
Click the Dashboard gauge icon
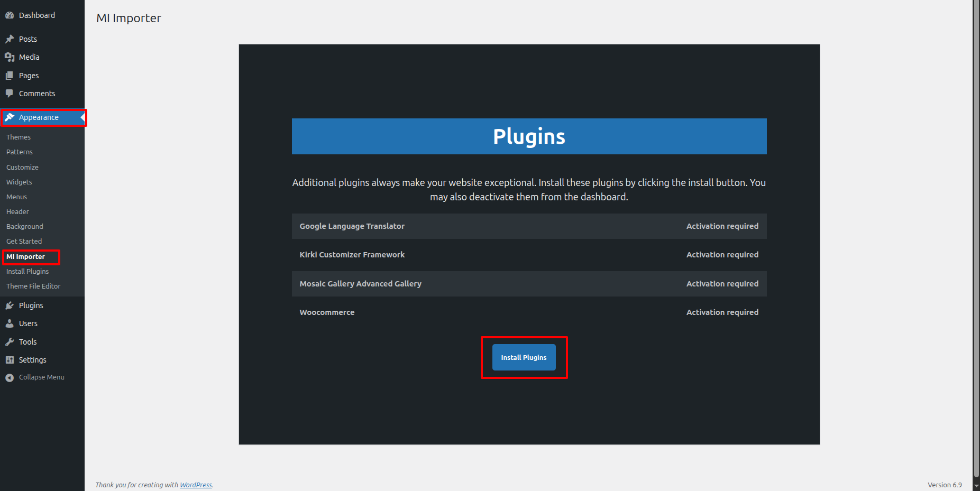pos(10,15)
